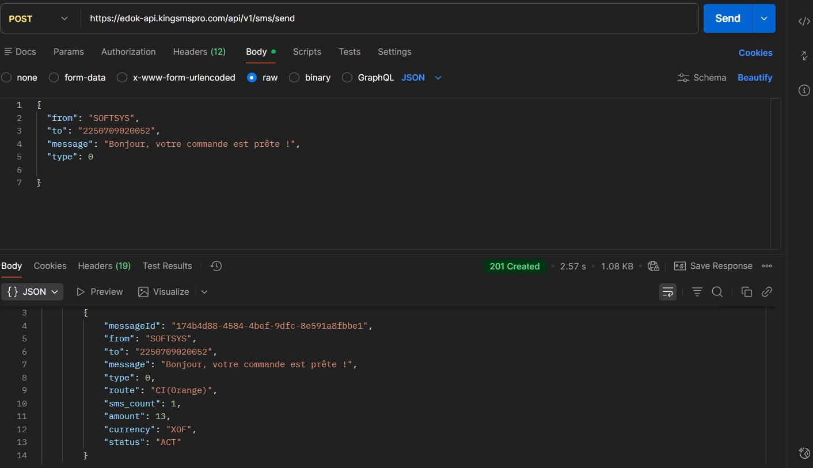
Task: Select the form-data body option
Action: point(54,78)
